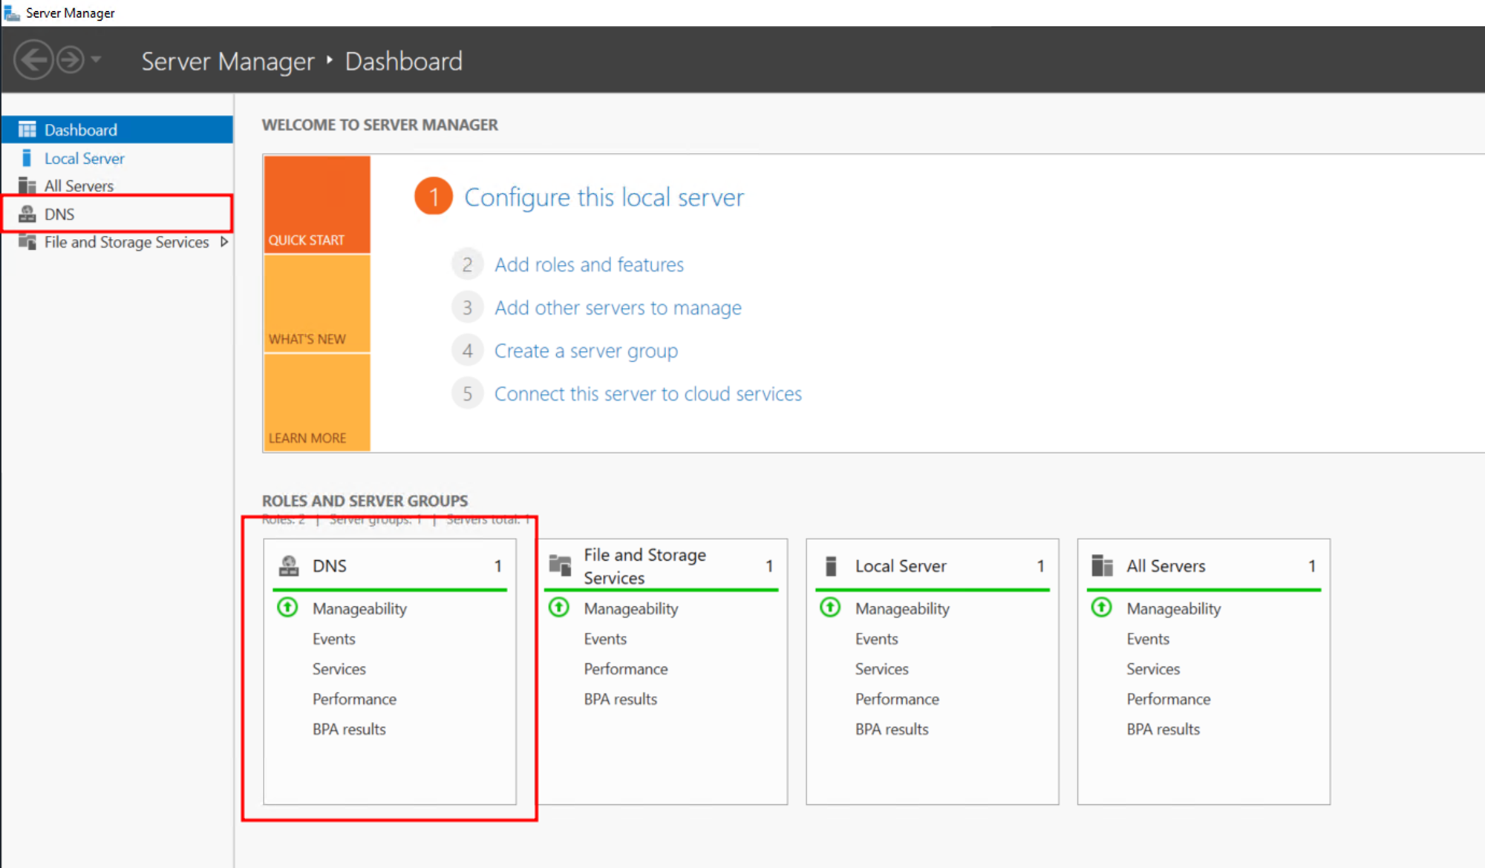
Task: Open File and Storage Services sidebar item
Action: [126, 242]
